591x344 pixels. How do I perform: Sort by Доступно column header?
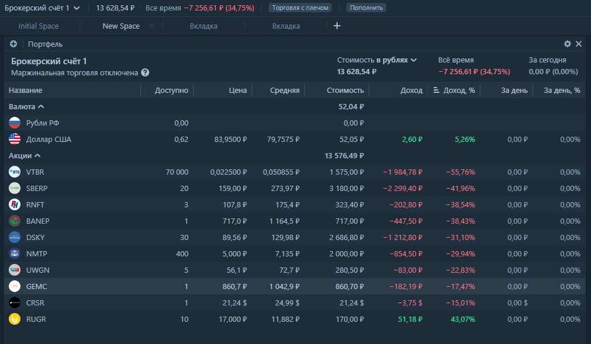171,91
